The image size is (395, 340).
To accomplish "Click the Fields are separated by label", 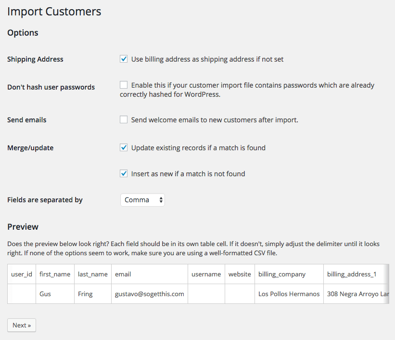I will pos(45,200).
